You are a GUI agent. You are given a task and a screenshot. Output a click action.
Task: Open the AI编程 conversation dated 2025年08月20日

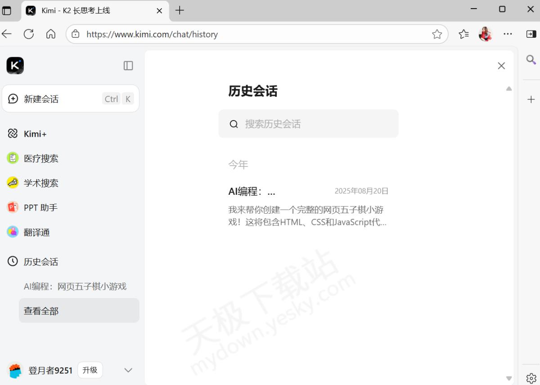click(x=308, y=206)
